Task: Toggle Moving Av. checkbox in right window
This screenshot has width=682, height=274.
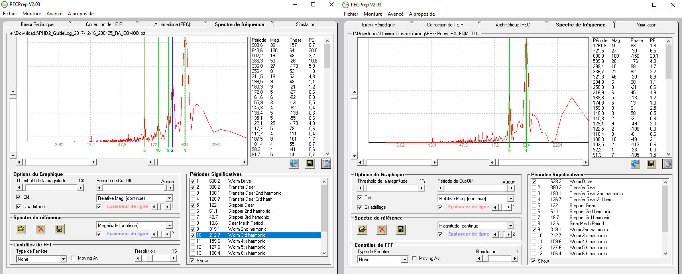Action: (x=414, y=258)
